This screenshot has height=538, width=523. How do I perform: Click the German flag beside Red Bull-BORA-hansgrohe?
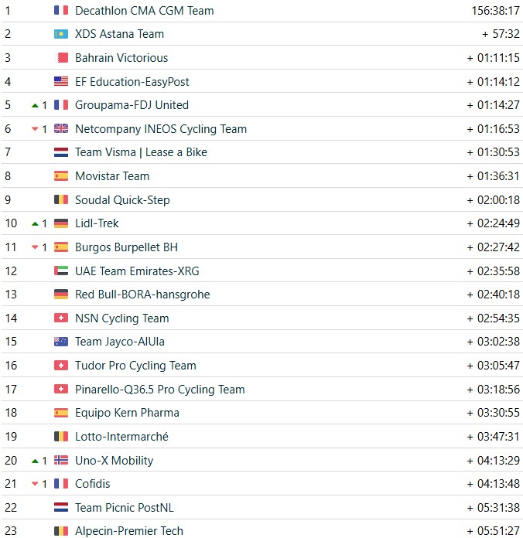[x=61, y=295]
